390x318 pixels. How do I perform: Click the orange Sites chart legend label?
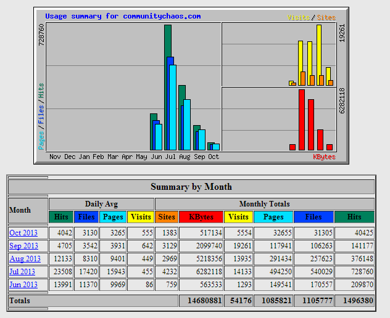pyautogui.click(x=326, y=18)
